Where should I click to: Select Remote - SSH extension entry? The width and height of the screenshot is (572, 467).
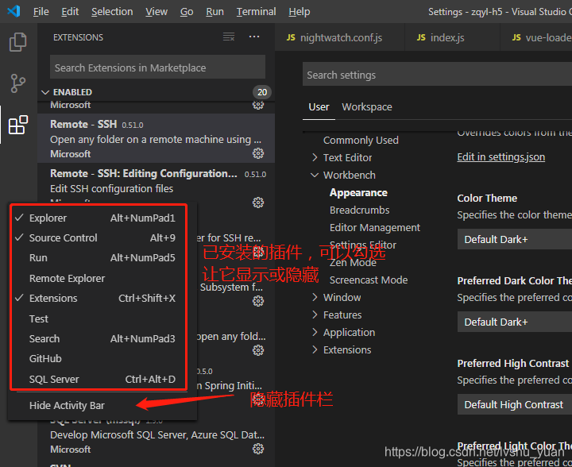pyautogui.click(x=157, y=138)
